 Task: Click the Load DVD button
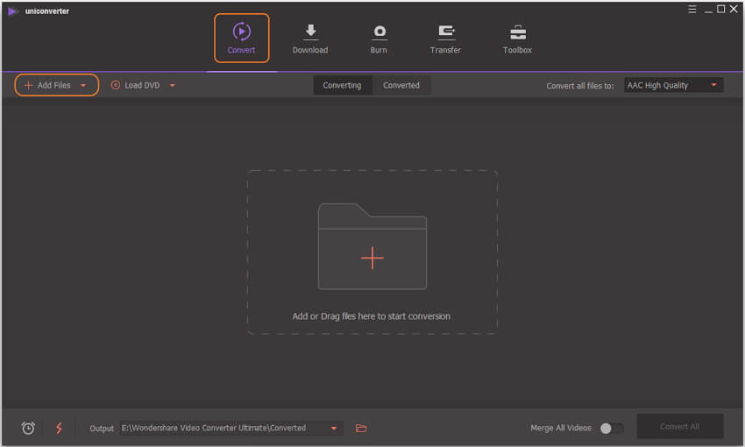[x=136, y=86]
